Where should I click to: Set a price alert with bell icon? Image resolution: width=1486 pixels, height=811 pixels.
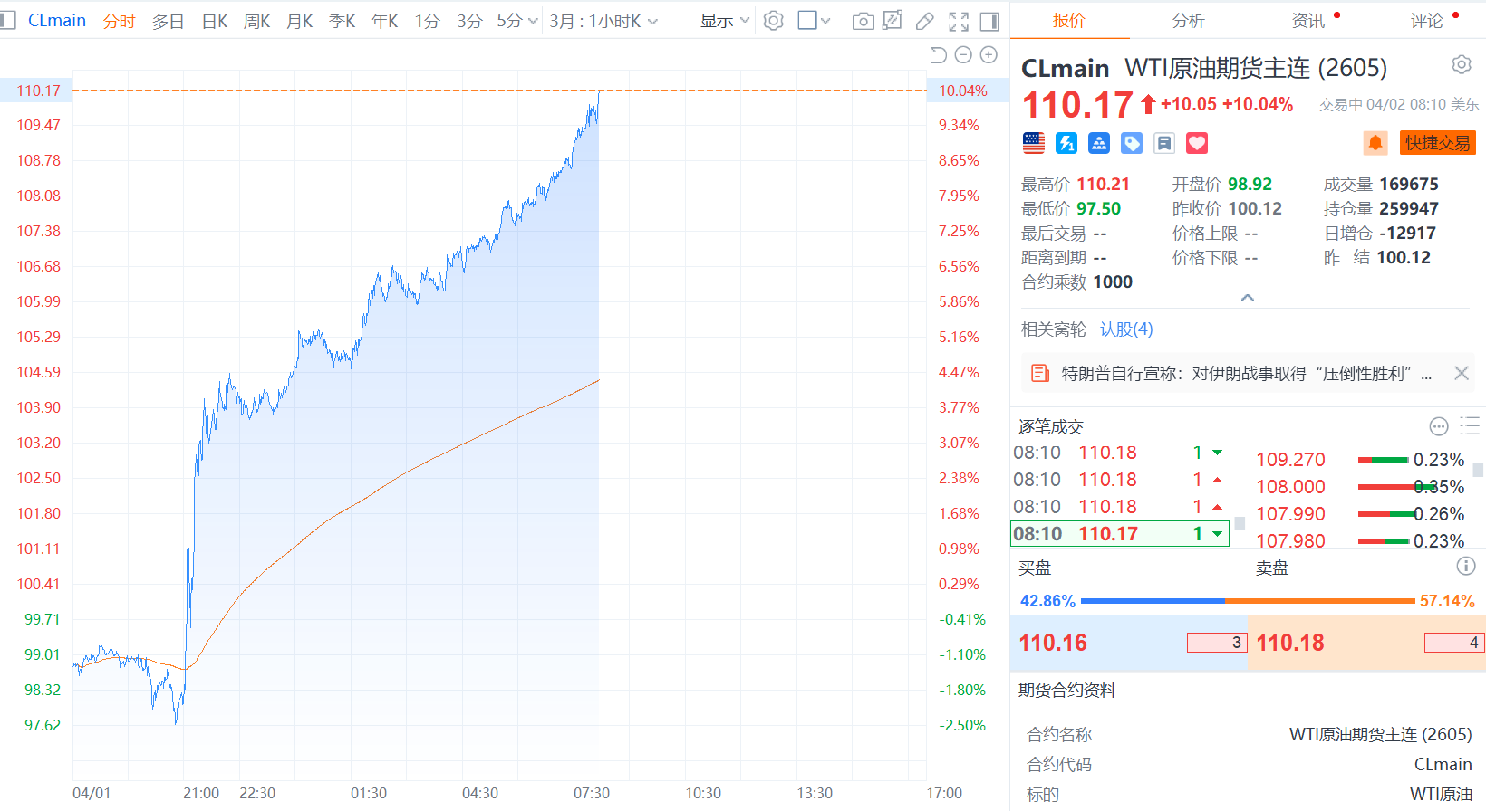coord(1375,143)
